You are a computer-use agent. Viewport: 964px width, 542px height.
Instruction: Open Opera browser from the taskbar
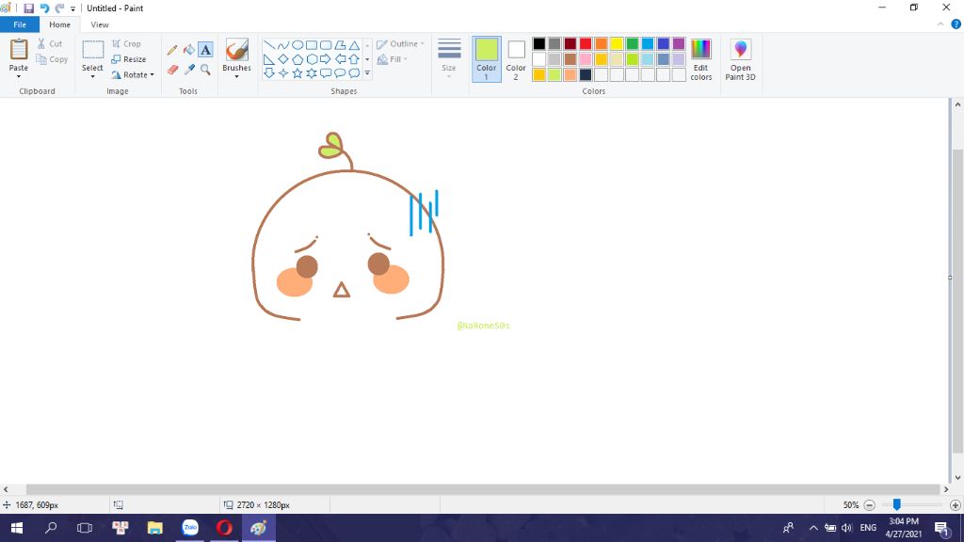click(x=224, y=528)
